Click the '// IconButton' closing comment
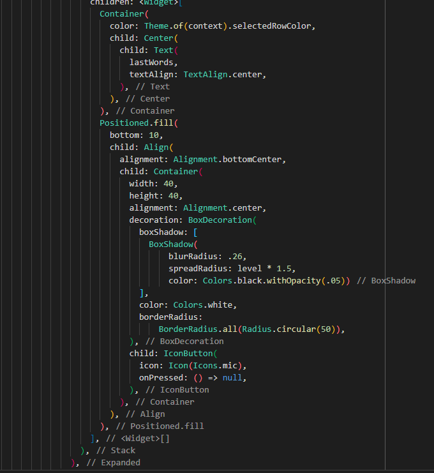This screenshot has width=434, height=473. (x=177, y=390)
